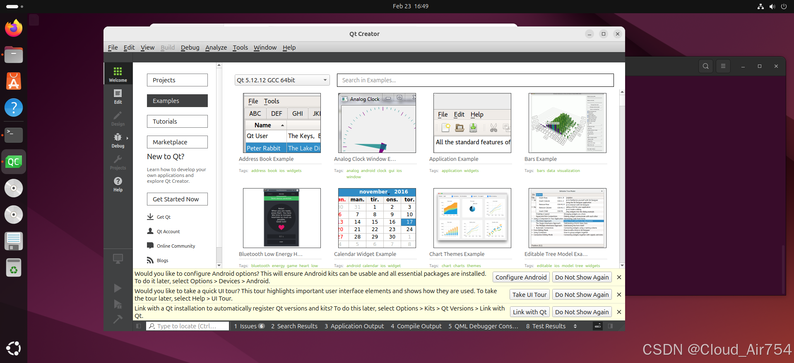Click Show Applications Ubuntu logo
This screenshot has width=794, height=363.
pyautogui.click(x=14, y=348)
